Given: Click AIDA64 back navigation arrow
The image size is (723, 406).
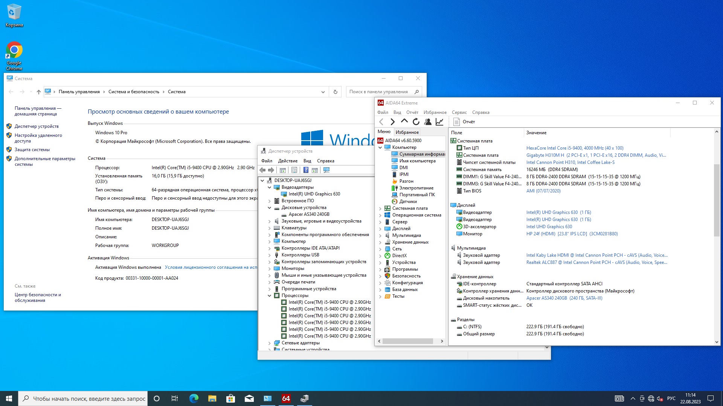Looking at the screenshot, I should click(x=381, y=122).
